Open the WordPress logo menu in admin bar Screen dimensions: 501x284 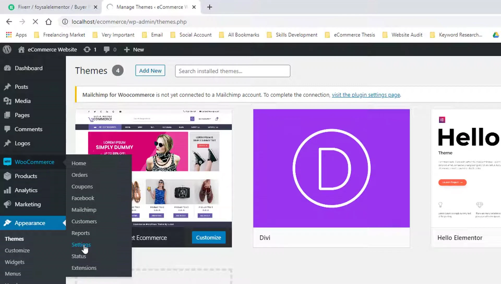click(x=7, y=49)
